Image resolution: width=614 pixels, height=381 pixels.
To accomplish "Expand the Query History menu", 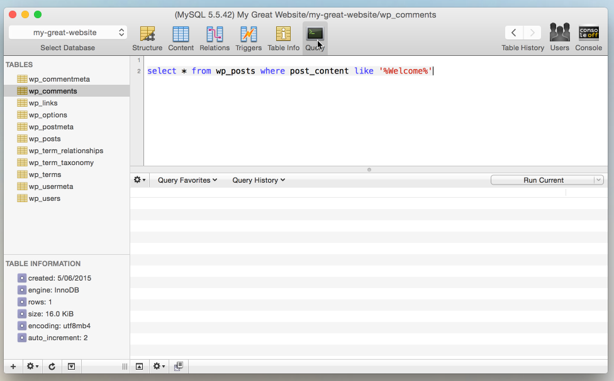I will point(258,180).
